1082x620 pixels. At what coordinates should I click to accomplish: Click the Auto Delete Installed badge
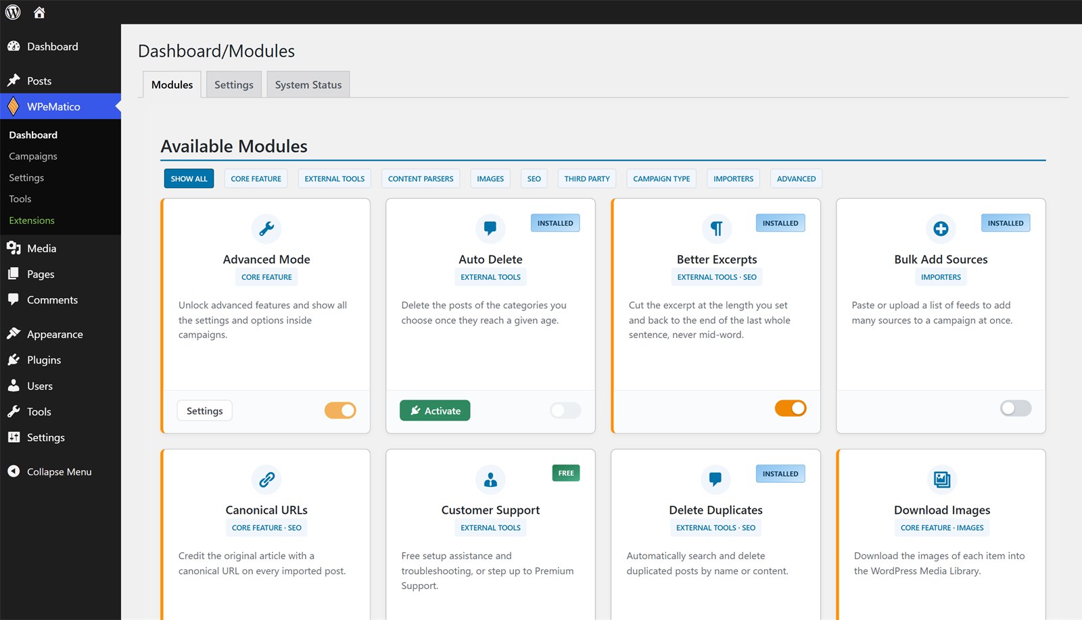point(555,223)
